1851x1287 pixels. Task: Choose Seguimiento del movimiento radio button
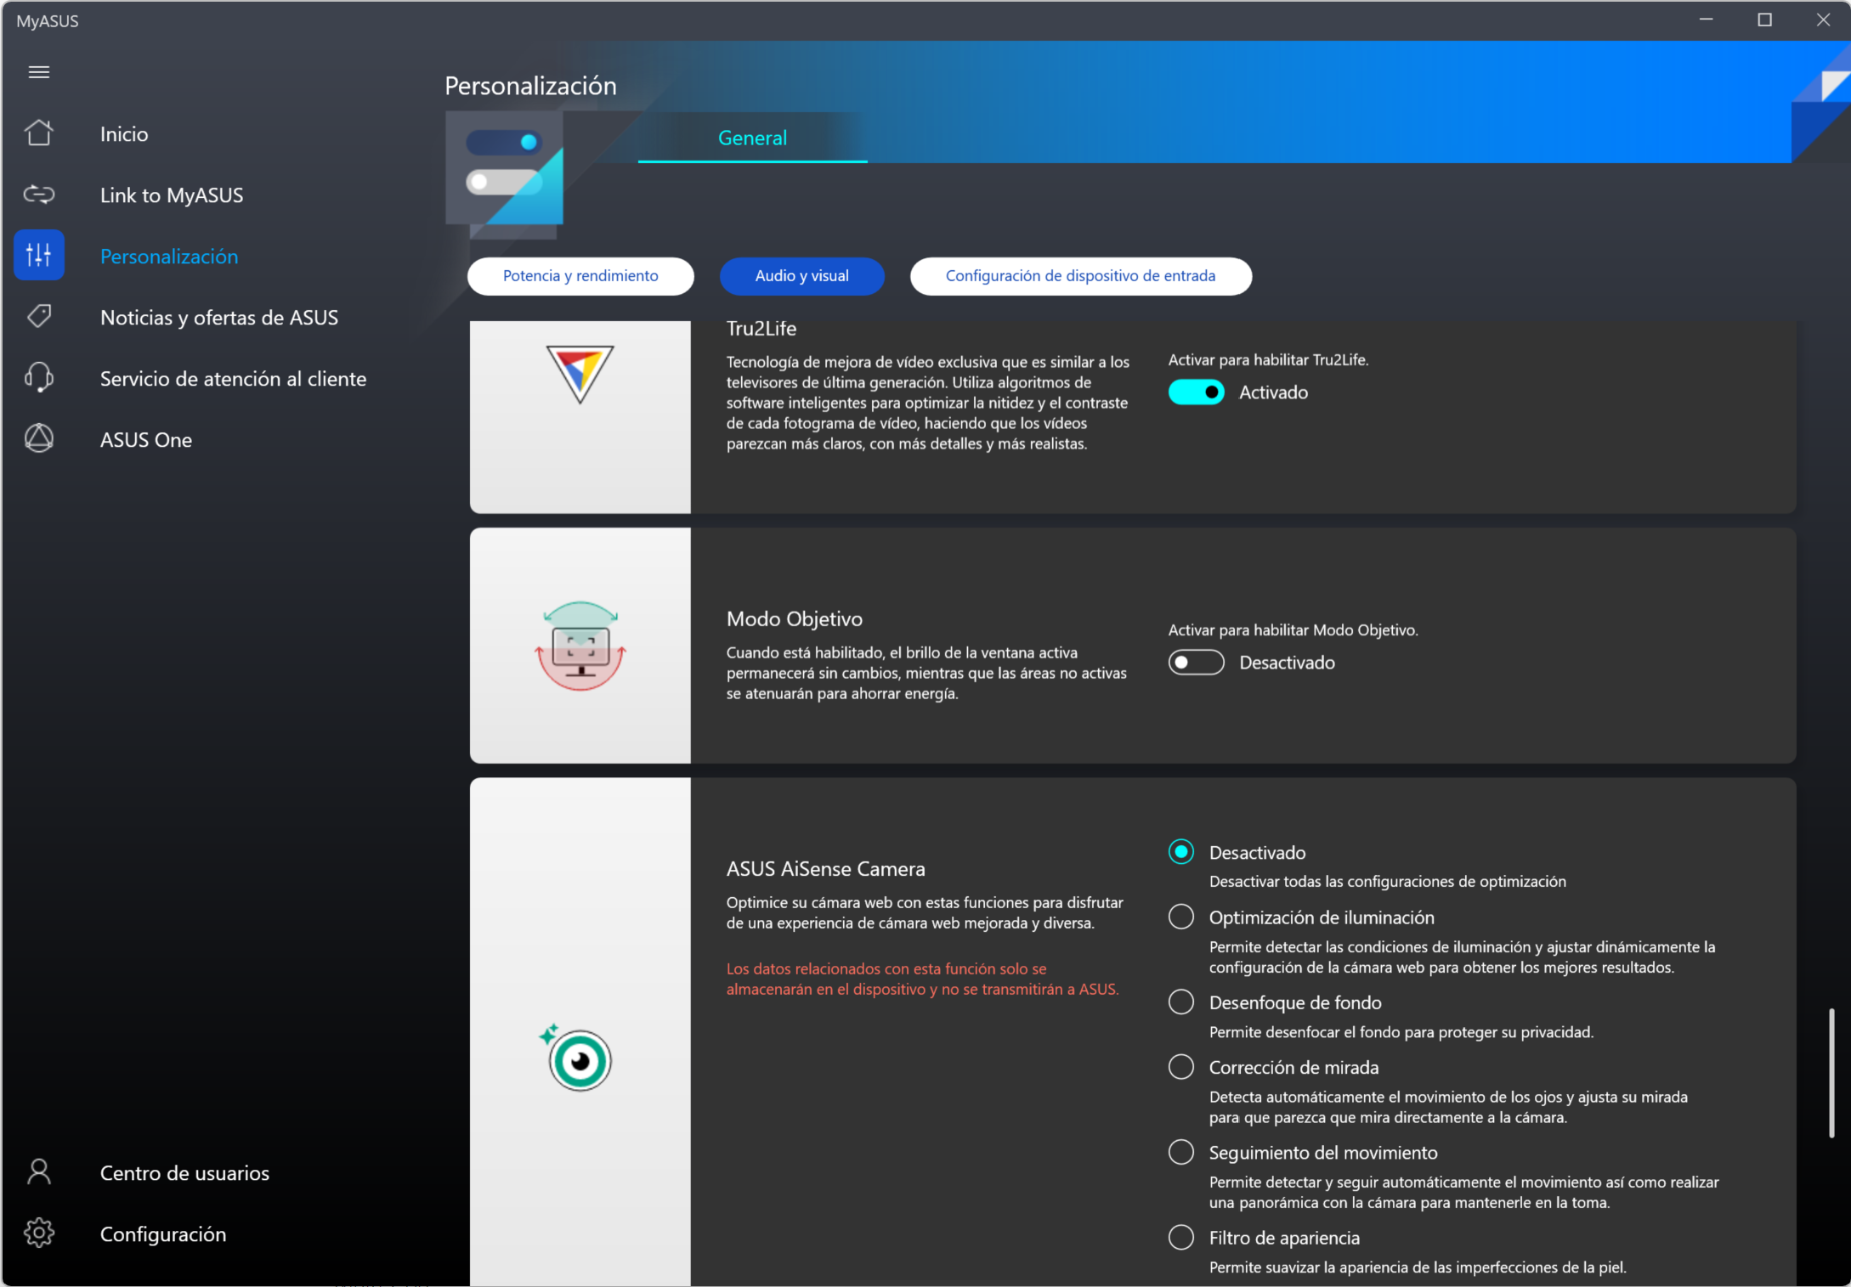tap(1180, 1153)
